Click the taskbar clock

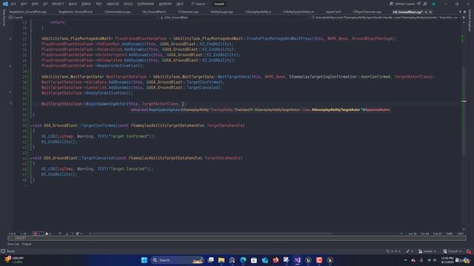tap(447, 260)
